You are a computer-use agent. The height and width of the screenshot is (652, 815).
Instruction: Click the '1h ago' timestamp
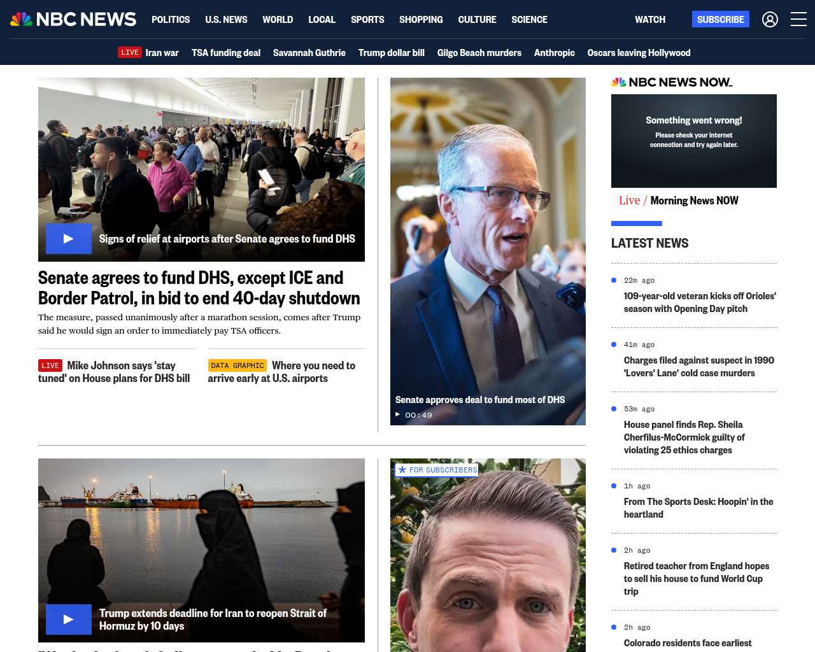click(x=637, y=486)
